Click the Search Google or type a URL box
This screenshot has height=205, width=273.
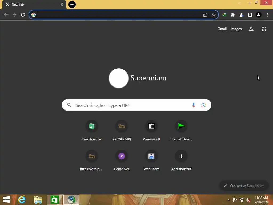click(x=136, y=105)
